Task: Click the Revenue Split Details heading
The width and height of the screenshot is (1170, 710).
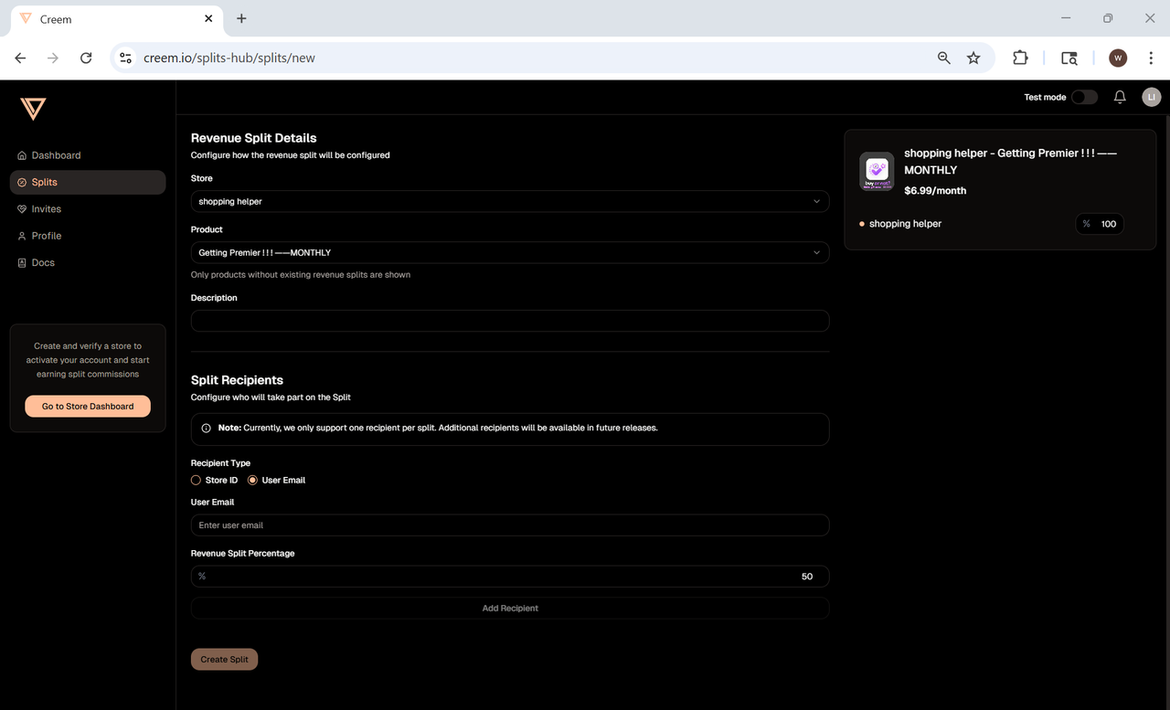Action: click(x=254, y=138)
